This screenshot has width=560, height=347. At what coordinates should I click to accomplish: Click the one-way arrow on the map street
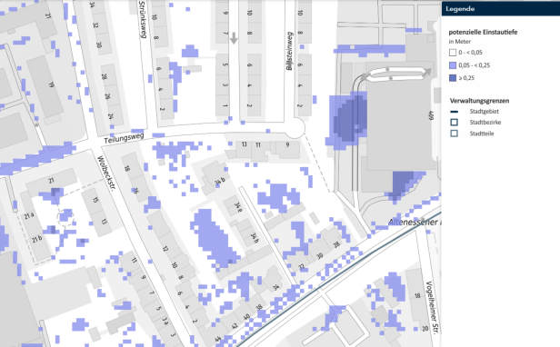click(x=234, y=38)
